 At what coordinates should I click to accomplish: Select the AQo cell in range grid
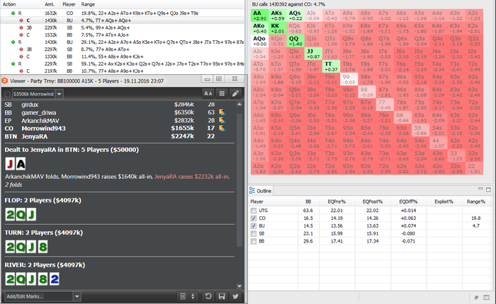[x=259, y=41]
